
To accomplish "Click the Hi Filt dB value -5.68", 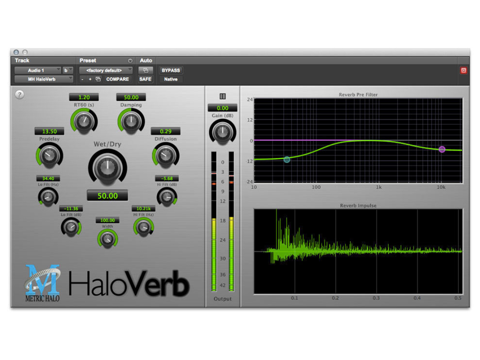I will click(x=167, y=178).
